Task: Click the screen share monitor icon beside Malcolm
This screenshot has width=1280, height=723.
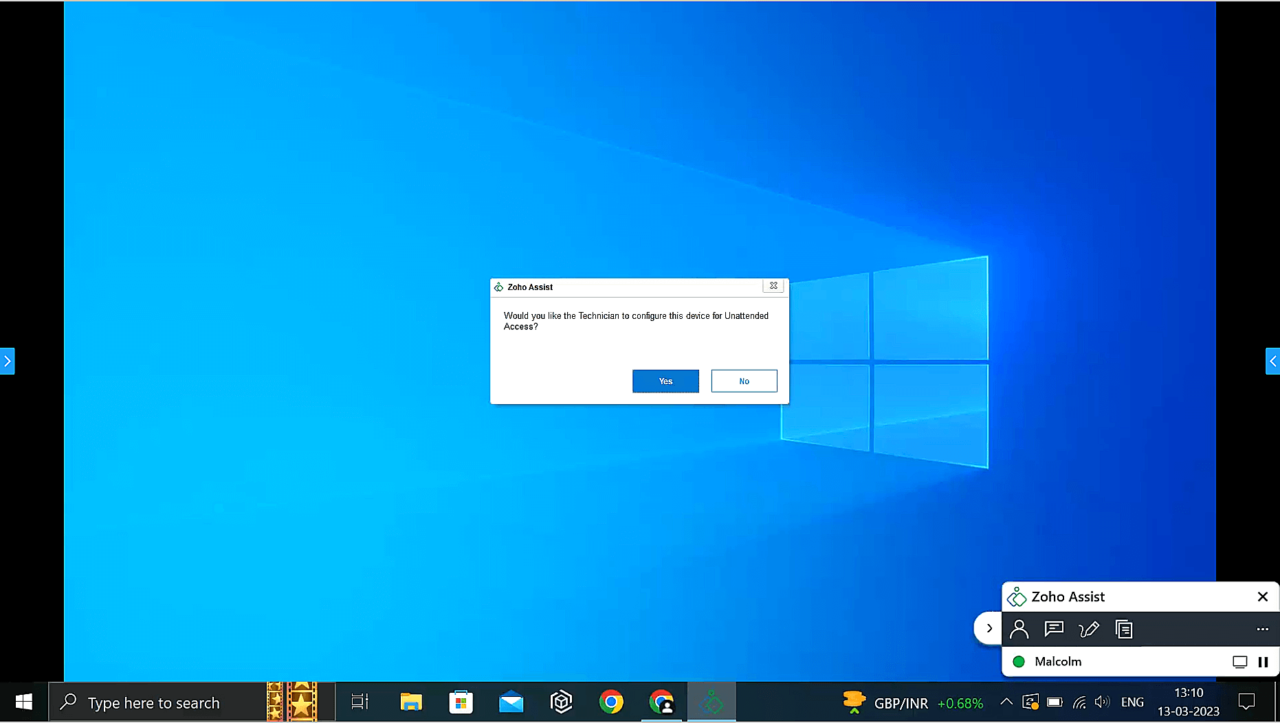Action: (x=1239, y=662)
